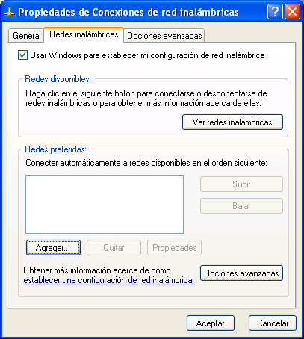Add a network with Agregar button
The image size is (304, 339).
coord(53,248)
